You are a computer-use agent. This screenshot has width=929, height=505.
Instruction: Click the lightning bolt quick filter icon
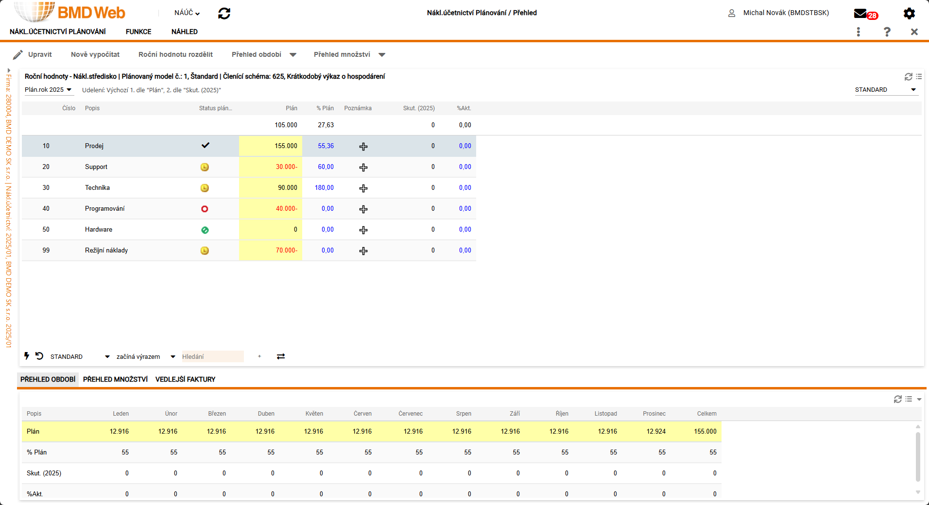pyautogui.click(x=27, y=356)
